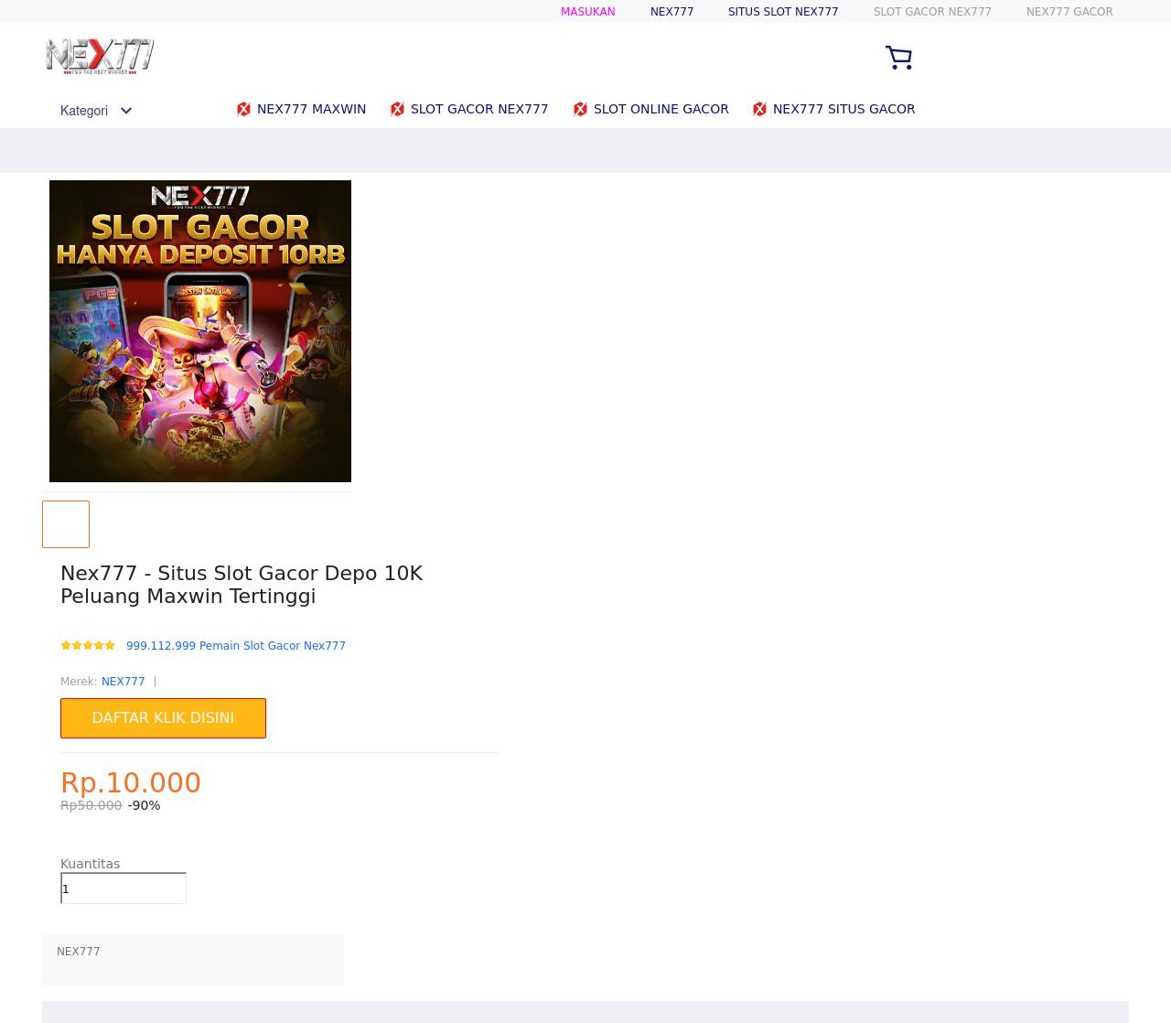Open the shopping cart icon
Viewport: 1171px width, 1023px height.
tap(898, 58)
